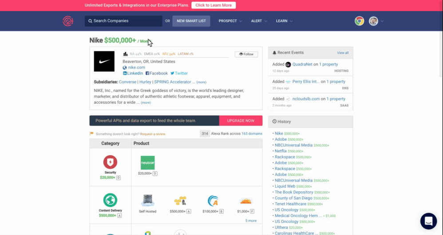Open the Neustar product logo
The height and width of the screenshot is (235, 443).
148,162
